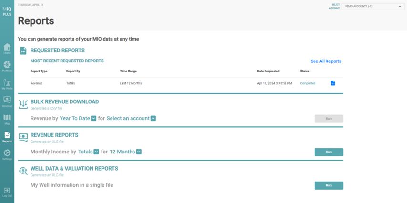407x203 pixels.
Task: Click the Reports page title
Action: point(36,21)
